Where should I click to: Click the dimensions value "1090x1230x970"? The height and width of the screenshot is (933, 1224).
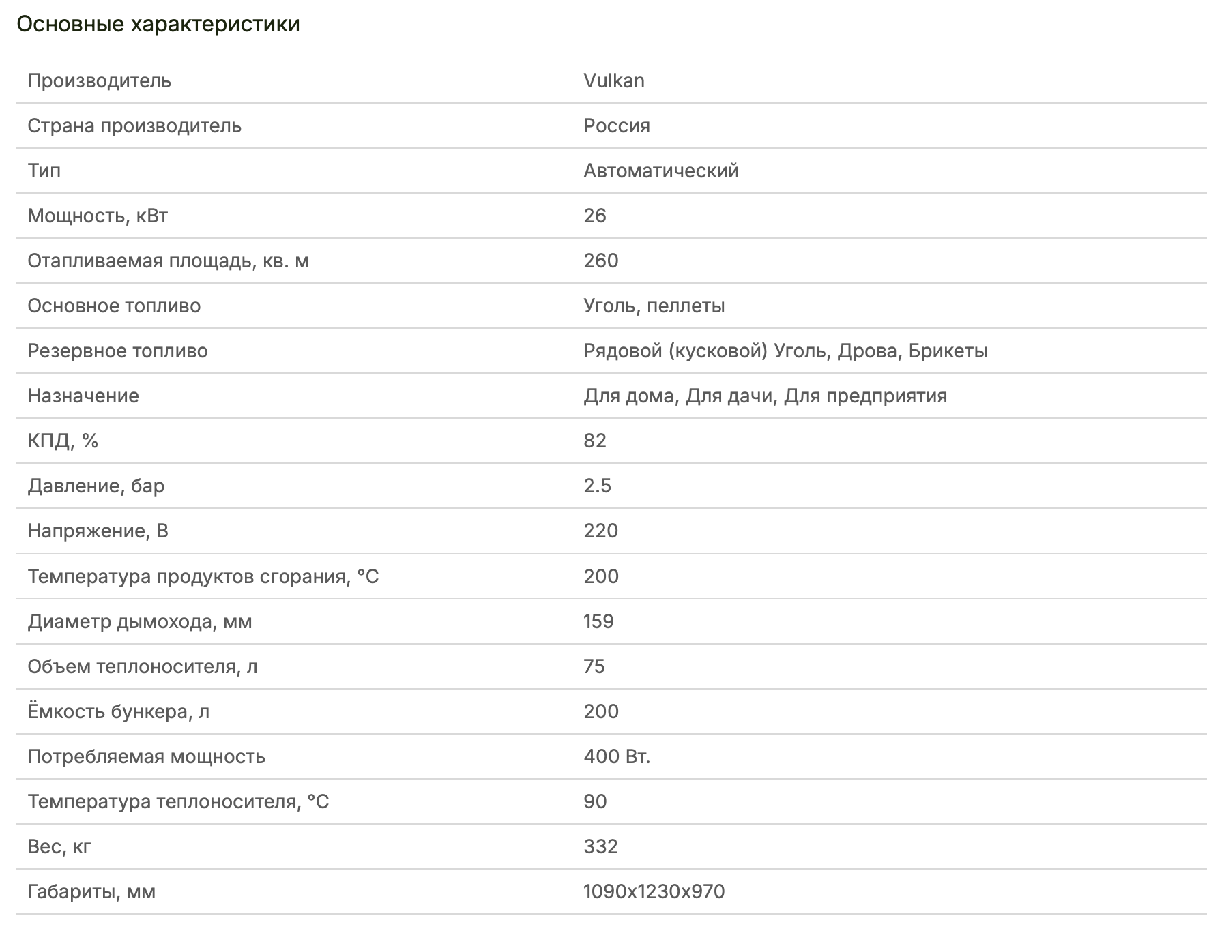654,891
